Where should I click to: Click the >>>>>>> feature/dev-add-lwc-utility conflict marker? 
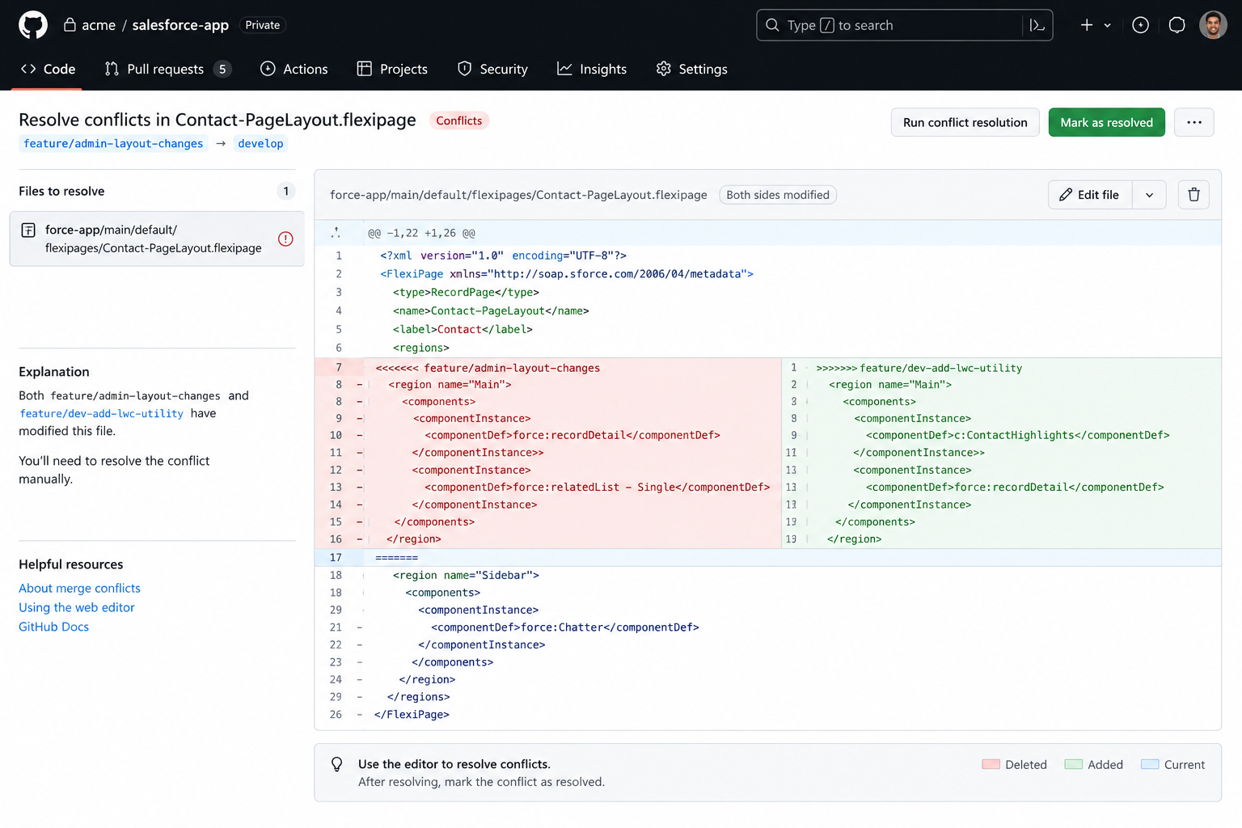point(919,368)
